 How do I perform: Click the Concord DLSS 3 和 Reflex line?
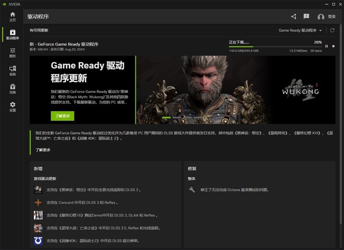point(82,203)
